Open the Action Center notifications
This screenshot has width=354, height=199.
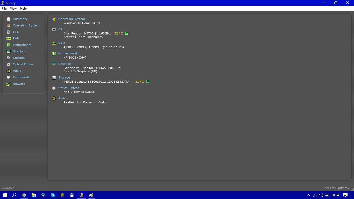click(x=345, y=195)
